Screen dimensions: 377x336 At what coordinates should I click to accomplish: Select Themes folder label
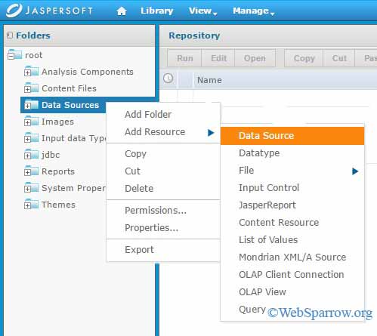58,205
